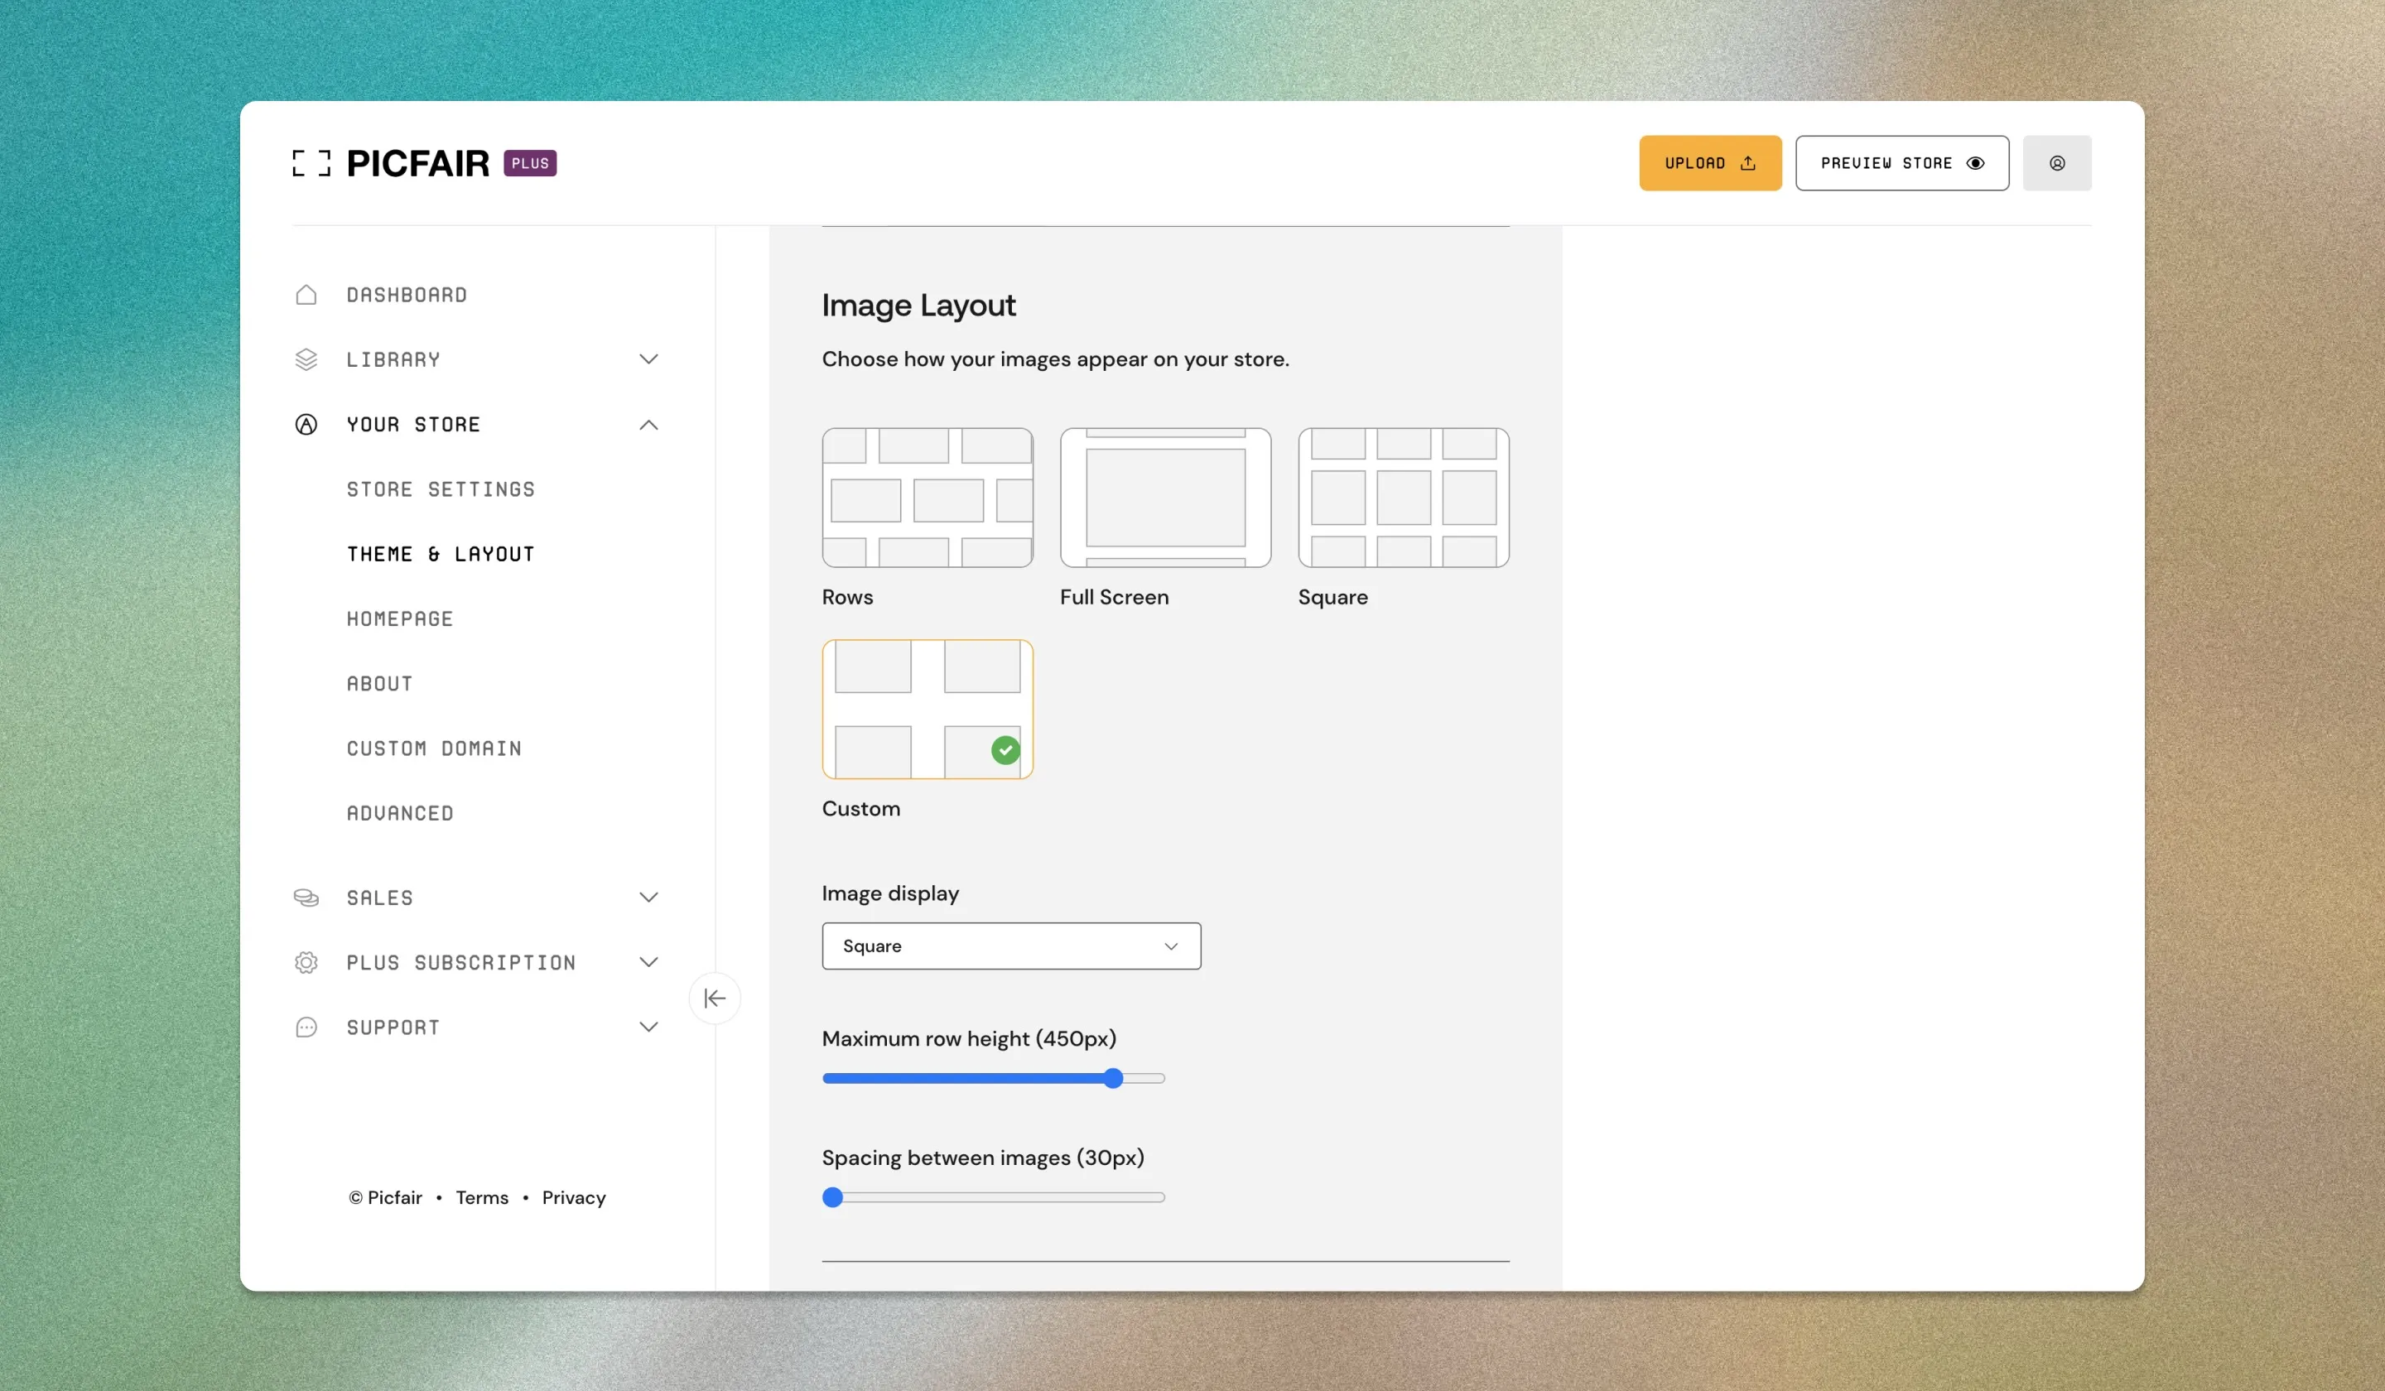The image size is (2385, 1391).
Task: Expand the Plus Subscription menu chevron
Action: pos(648,962)
